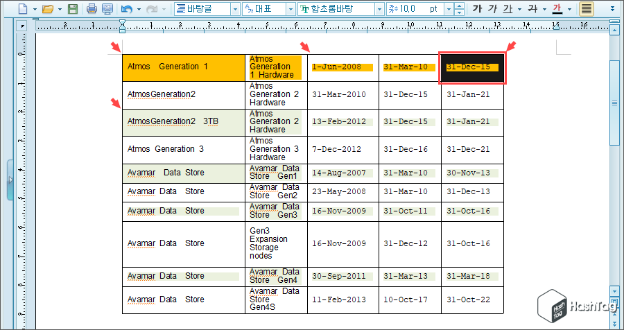Expand the open file dropdown arrow
Image resolution: width=624 pixels, height=330 pixels.
(60, 9)
